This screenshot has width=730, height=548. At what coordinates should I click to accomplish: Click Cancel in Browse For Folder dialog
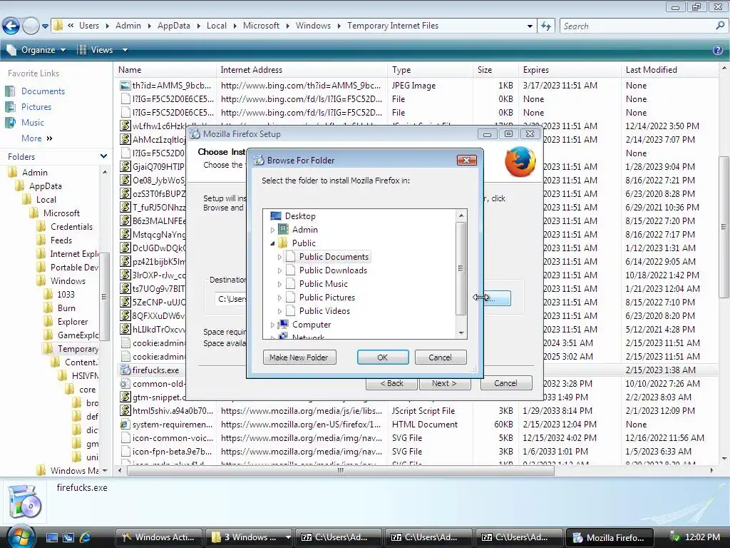(x=440, y=357)
